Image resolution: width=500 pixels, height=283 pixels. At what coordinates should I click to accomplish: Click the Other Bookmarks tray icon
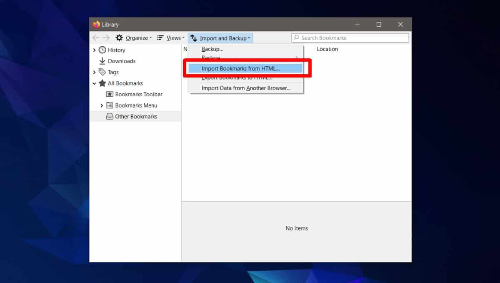pyautogui.click(x=110, y=117)
